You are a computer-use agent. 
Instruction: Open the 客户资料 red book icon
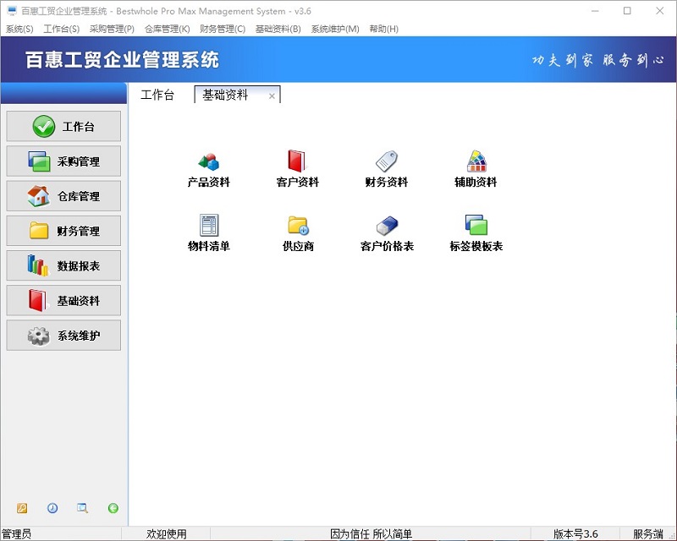(297, 170)
